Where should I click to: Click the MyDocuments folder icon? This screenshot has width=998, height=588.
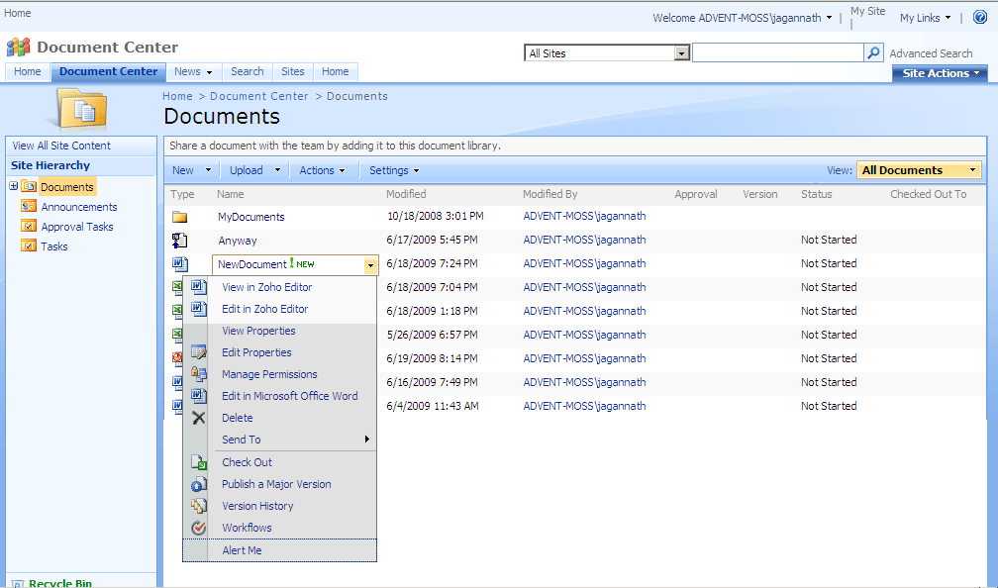point(179,217)
